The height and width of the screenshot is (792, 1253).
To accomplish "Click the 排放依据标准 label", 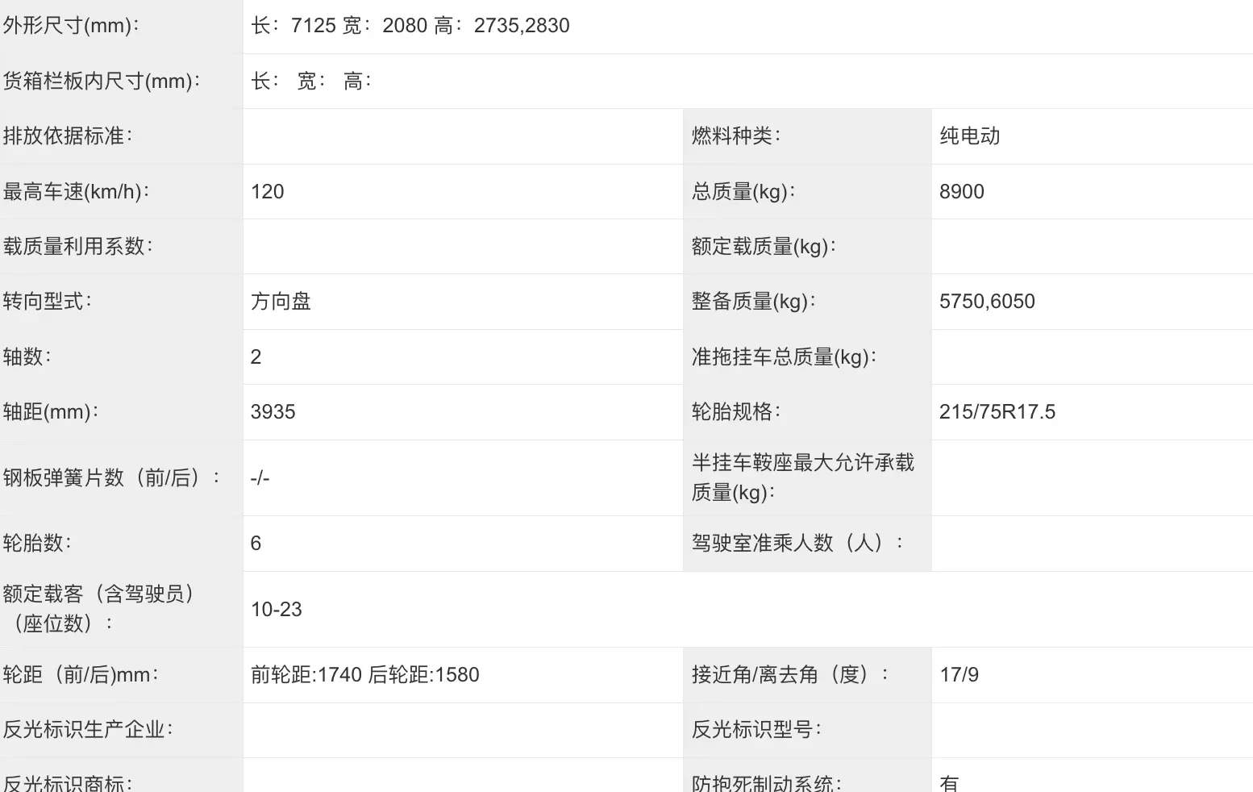I will (x=68, y=136).
